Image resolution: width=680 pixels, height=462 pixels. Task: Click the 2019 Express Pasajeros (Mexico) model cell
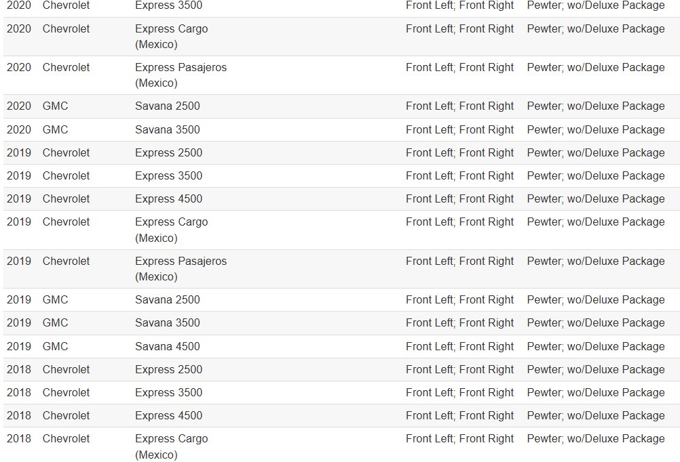tap(181, 268)
